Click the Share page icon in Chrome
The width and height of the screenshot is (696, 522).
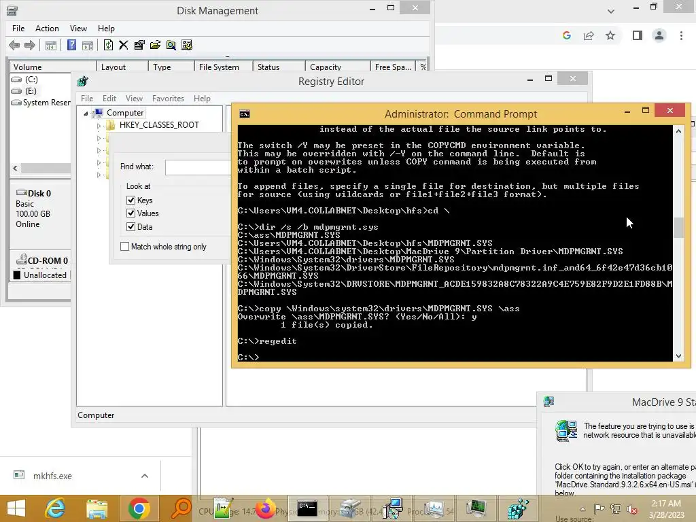pos(589,35)
